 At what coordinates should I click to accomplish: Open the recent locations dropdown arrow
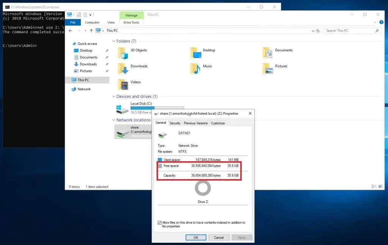pyautogui.click(x=86, y=31)
